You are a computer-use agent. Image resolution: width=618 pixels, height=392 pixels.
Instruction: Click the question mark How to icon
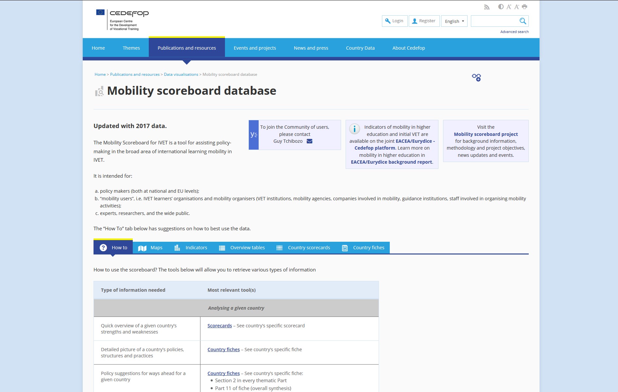[x=103, y=248]
